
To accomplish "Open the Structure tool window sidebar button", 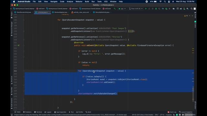I will (x=12, y=80).
